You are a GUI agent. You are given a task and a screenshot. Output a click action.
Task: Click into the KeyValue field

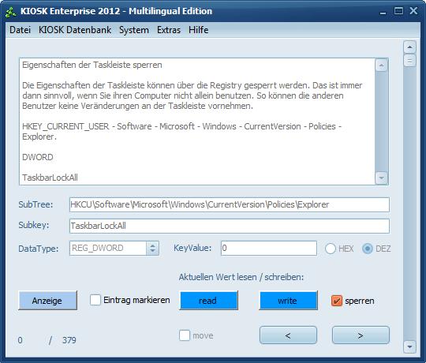[x=269, y=248]
